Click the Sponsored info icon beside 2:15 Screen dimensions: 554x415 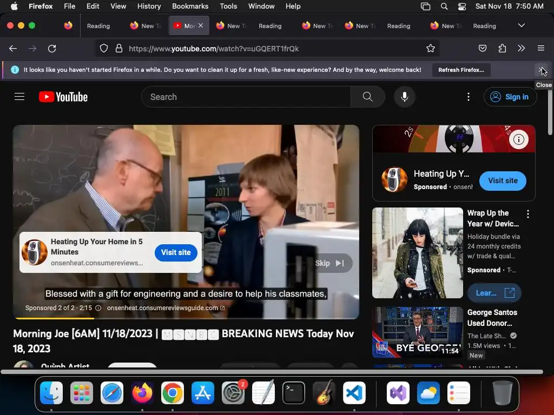[x=98, y=308]
